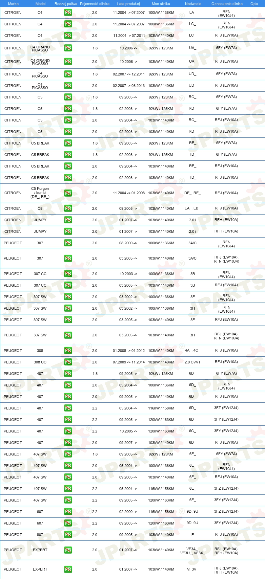Click fuel icon for Peugeot 307 08.2000
The width and height of the screenshot is (265, 579).
click(68, 243)
